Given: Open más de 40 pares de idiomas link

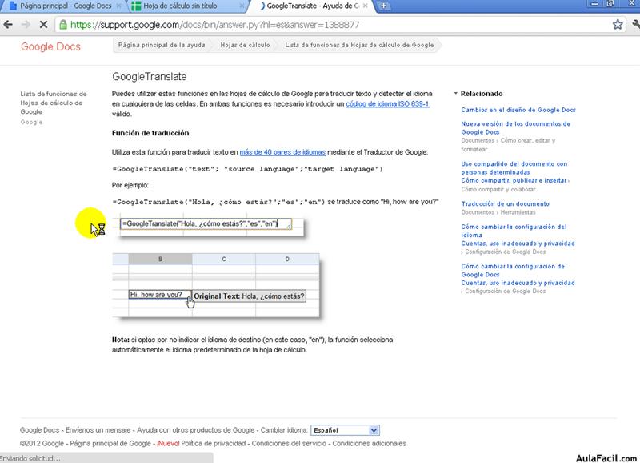Looking at the screenshot, I should click(x=282, y=152).
